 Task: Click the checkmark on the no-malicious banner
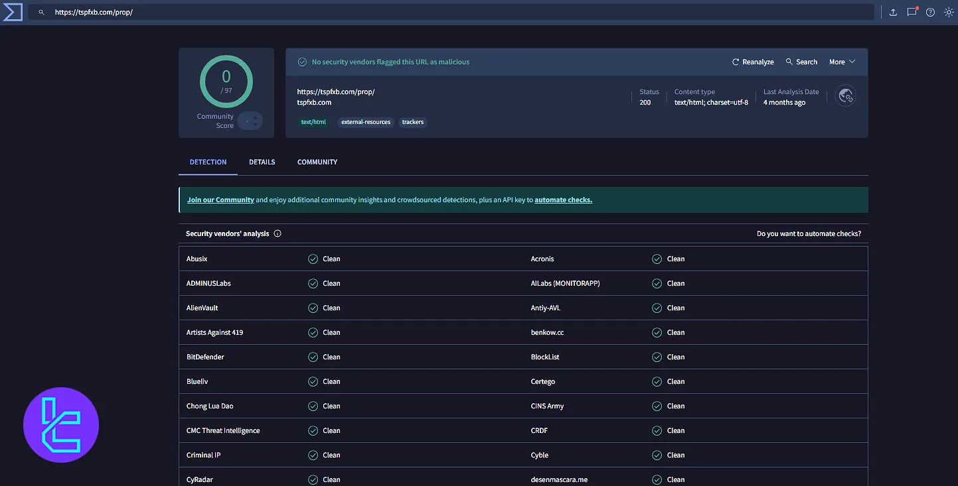coord(302,61)
